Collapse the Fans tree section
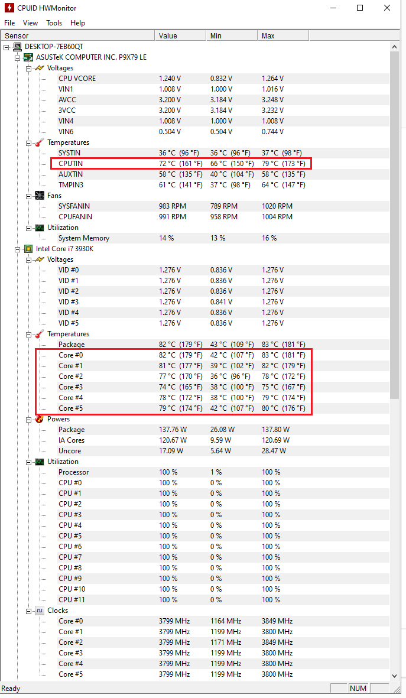 [28, 196]
